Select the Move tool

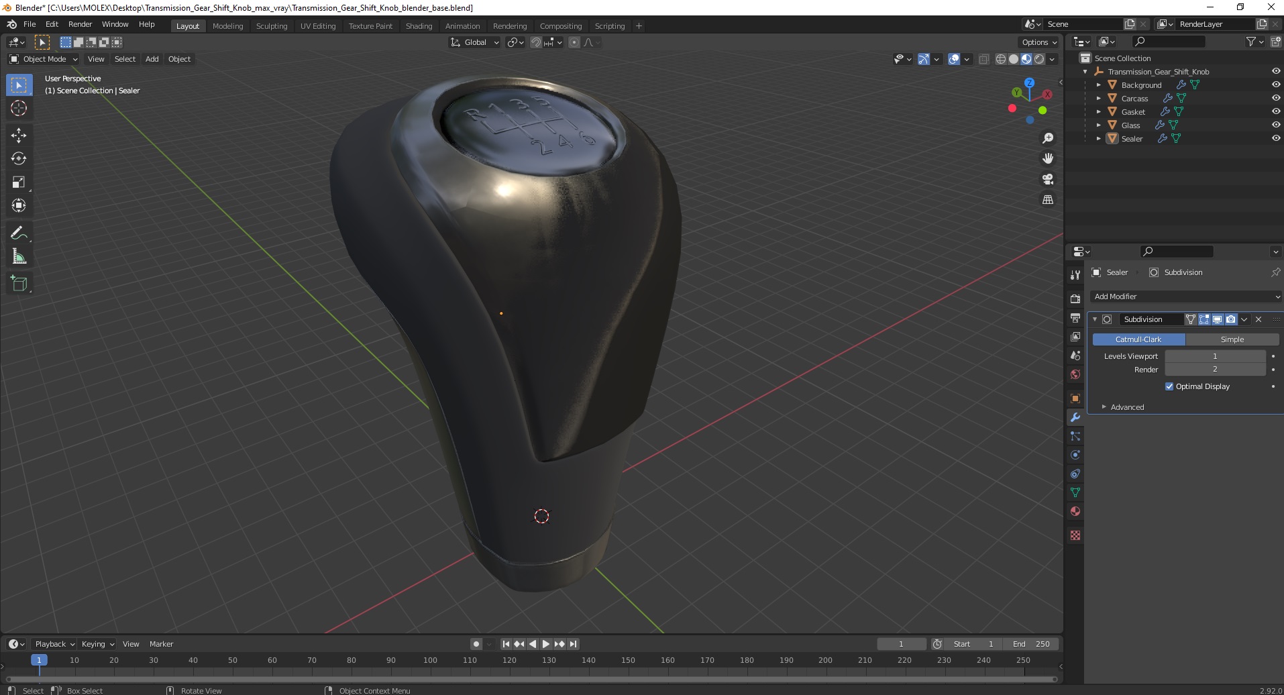[19, 135]
